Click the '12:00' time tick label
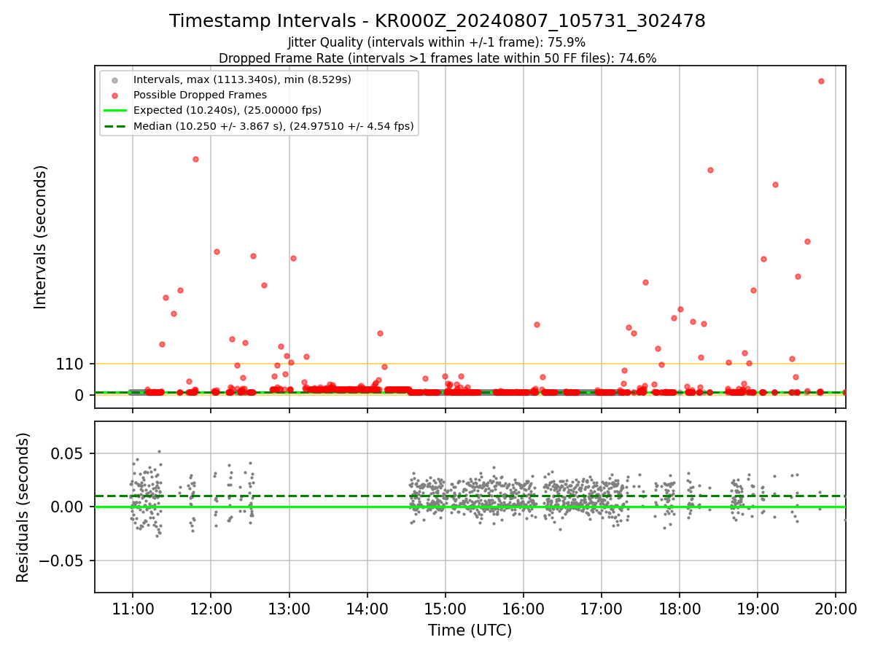Screen dimensions: 875x656 [x=211, y=608]
